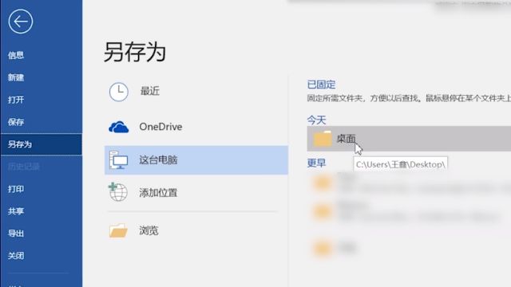Open the 新建 menu item
The image size is (511, 287).
(x=16, y=77)
